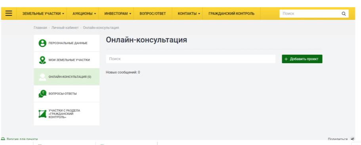Click the Вопросы-ответы chat bubble icon
This screenshot has height=145, width=361.
pyautogui.click(x=42, y=94)
